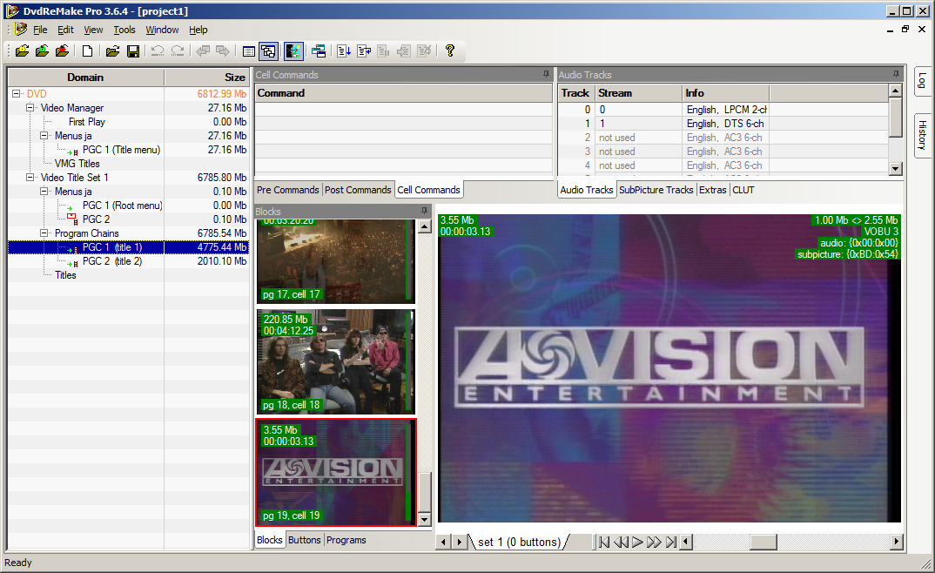
Task: Select PGC 1 (Root menu) item
Action: [122, 206]
